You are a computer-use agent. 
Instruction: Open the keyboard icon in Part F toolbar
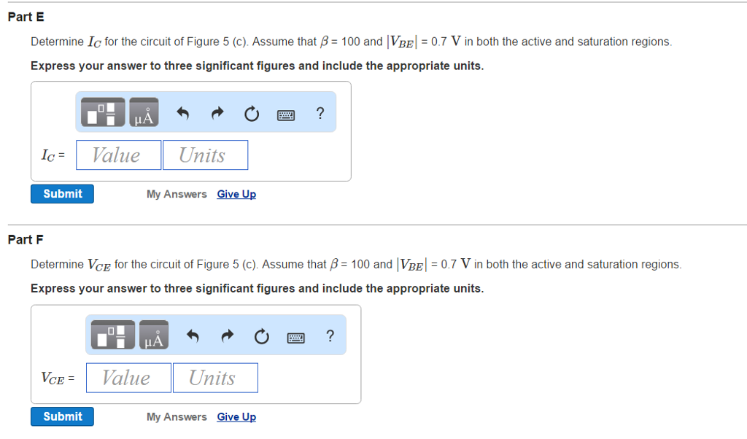(x=295, y=337)
